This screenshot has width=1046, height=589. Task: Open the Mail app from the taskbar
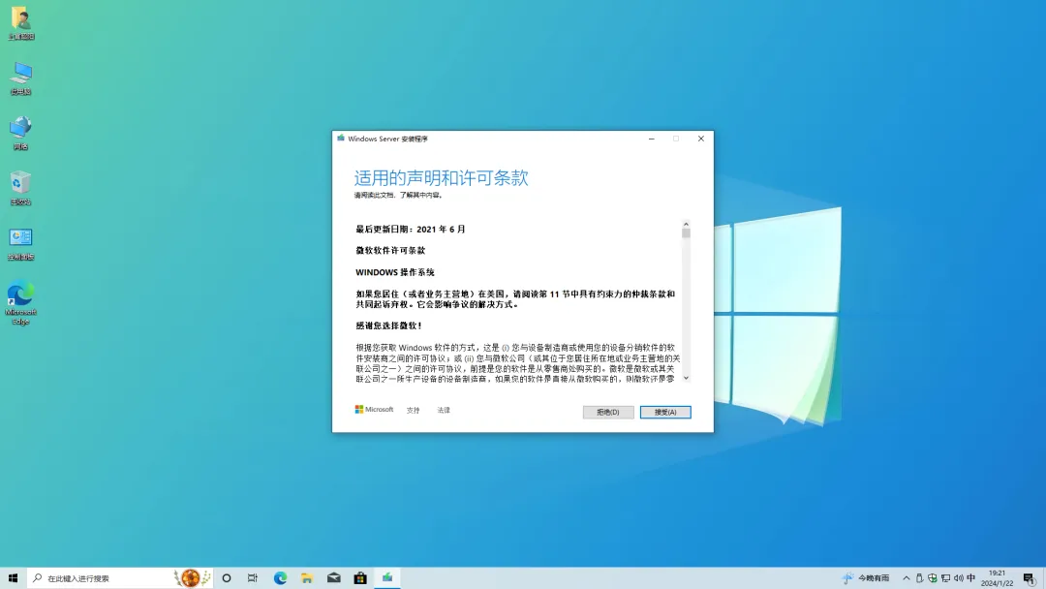[333, 577]
